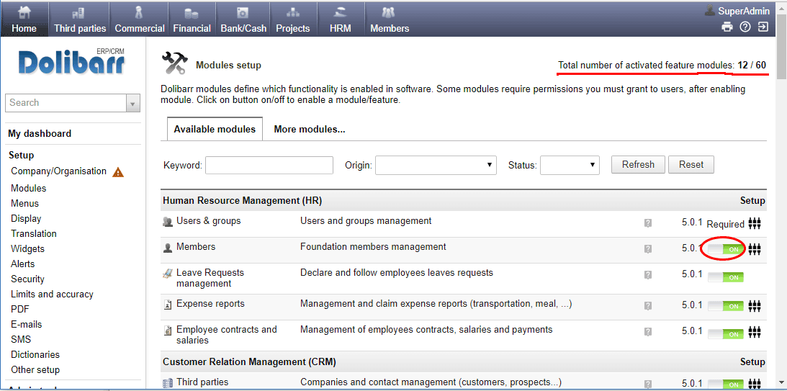Click the Modules setup tools icon

tap(175, 64)
